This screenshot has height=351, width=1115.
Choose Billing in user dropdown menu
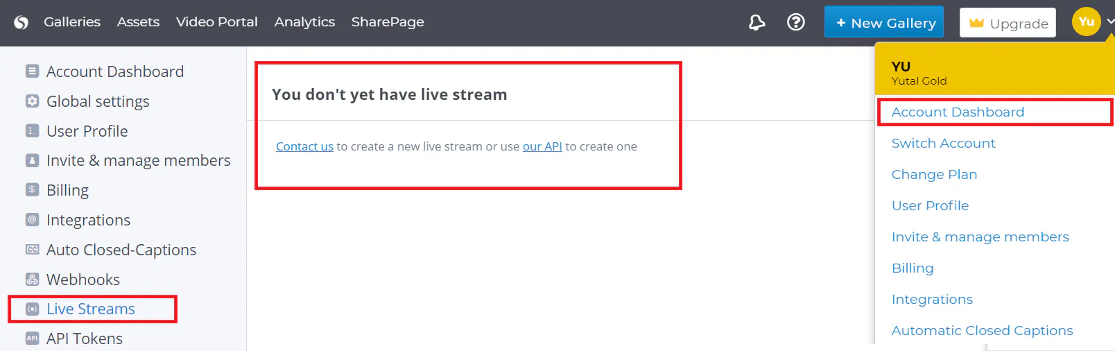[x=913, y=268]
